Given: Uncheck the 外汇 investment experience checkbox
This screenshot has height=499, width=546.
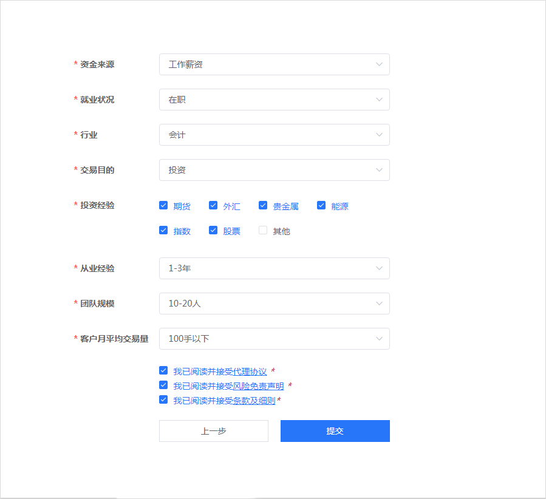Looking at the screenshot, I should pyautogui.click(x=213, y=206).
